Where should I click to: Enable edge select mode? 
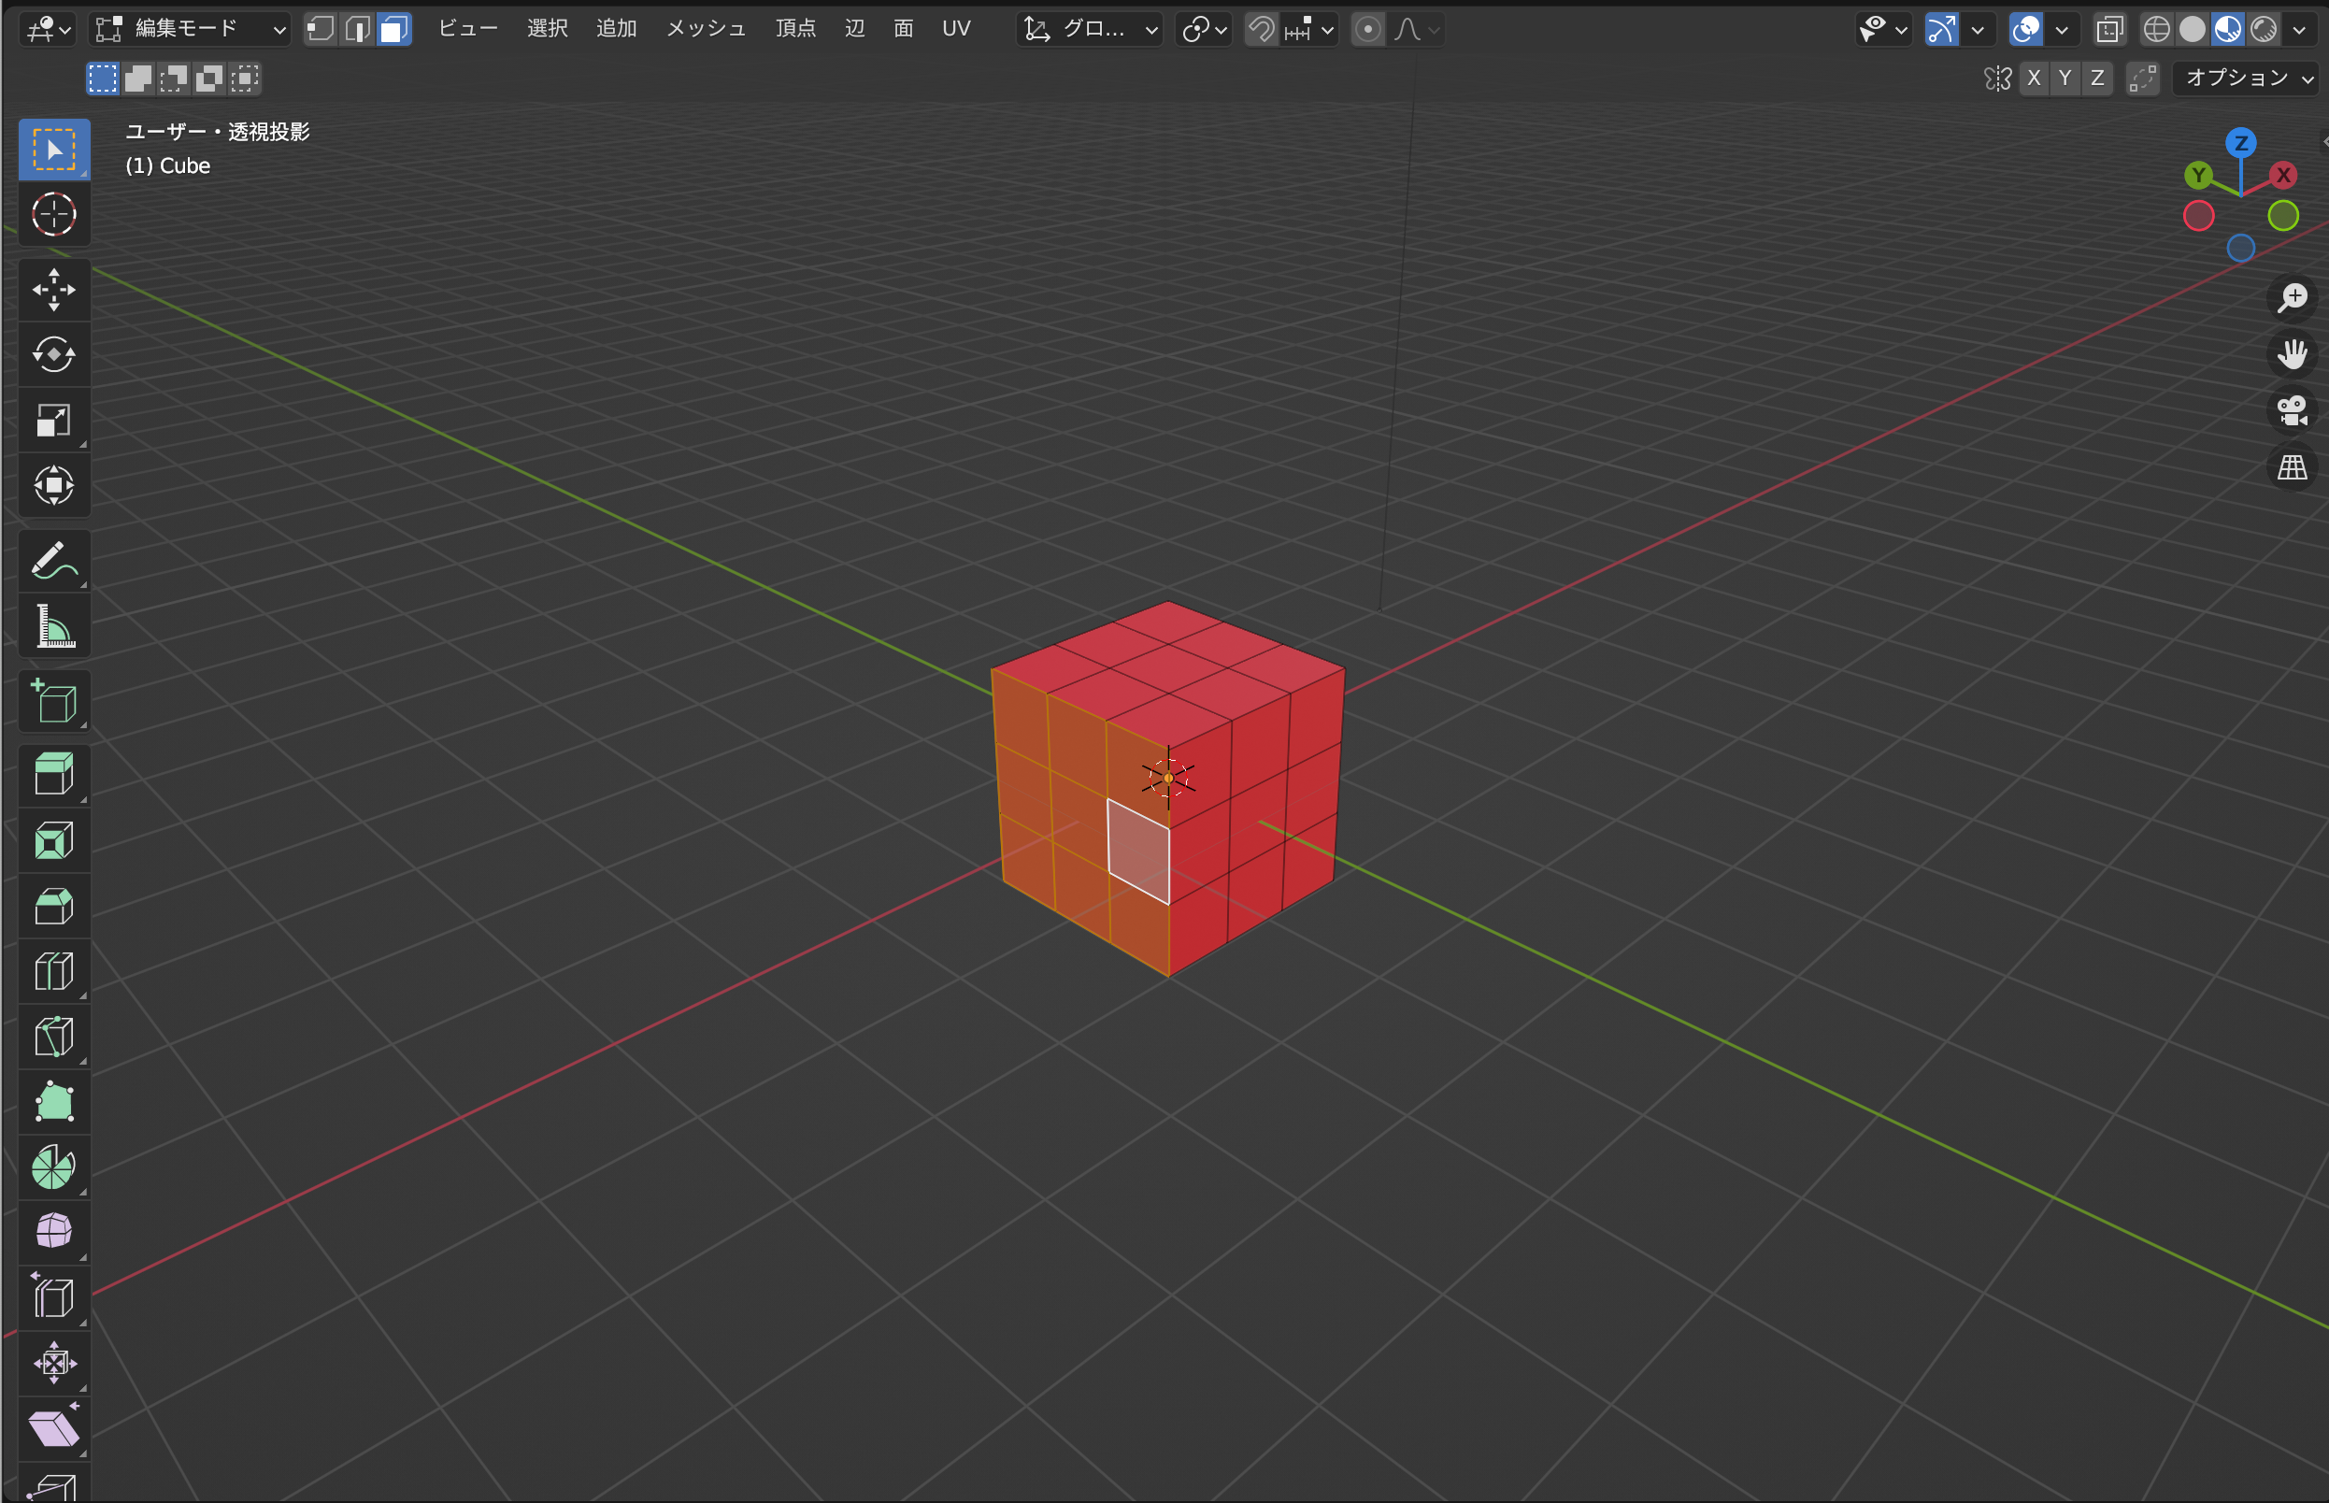[357, 29]
